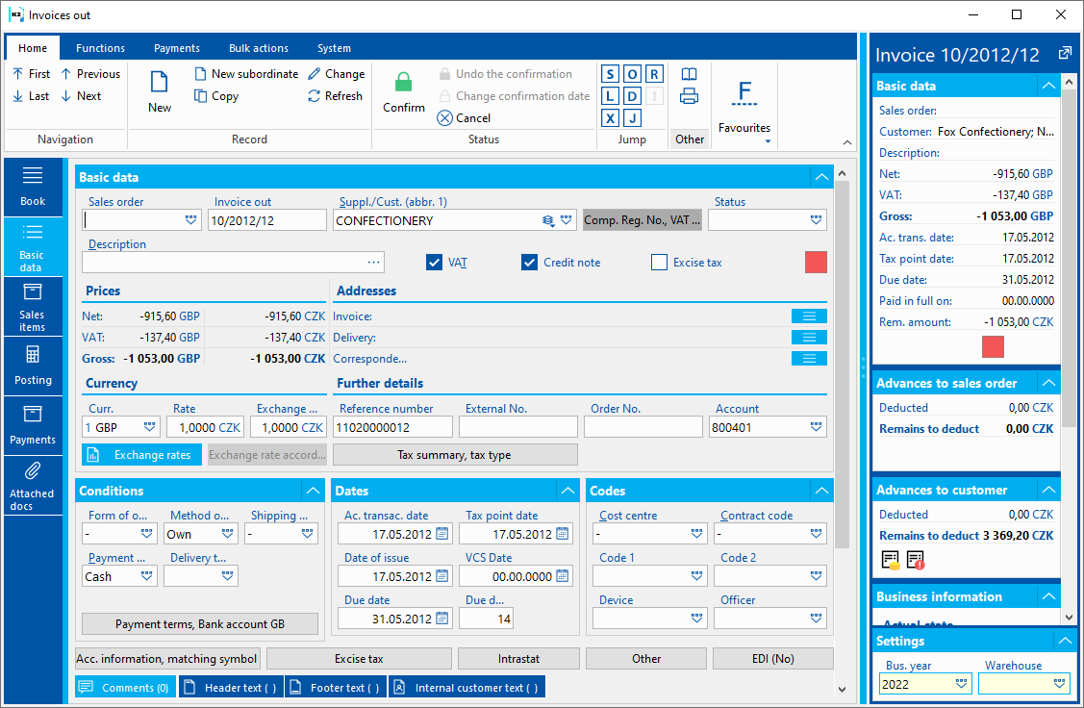Jump using the R button
Image resolution: width=1084 pixels, height=708 pixels.
click(x=654, y=74)
